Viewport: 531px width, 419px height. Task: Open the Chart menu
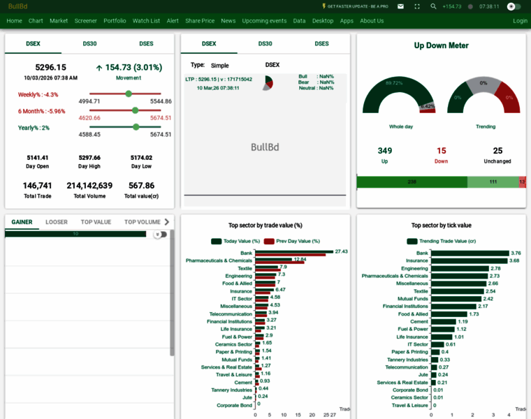36,21
